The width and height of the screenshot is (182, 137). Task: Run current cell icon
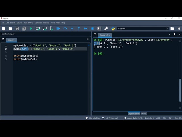point(38,29)
